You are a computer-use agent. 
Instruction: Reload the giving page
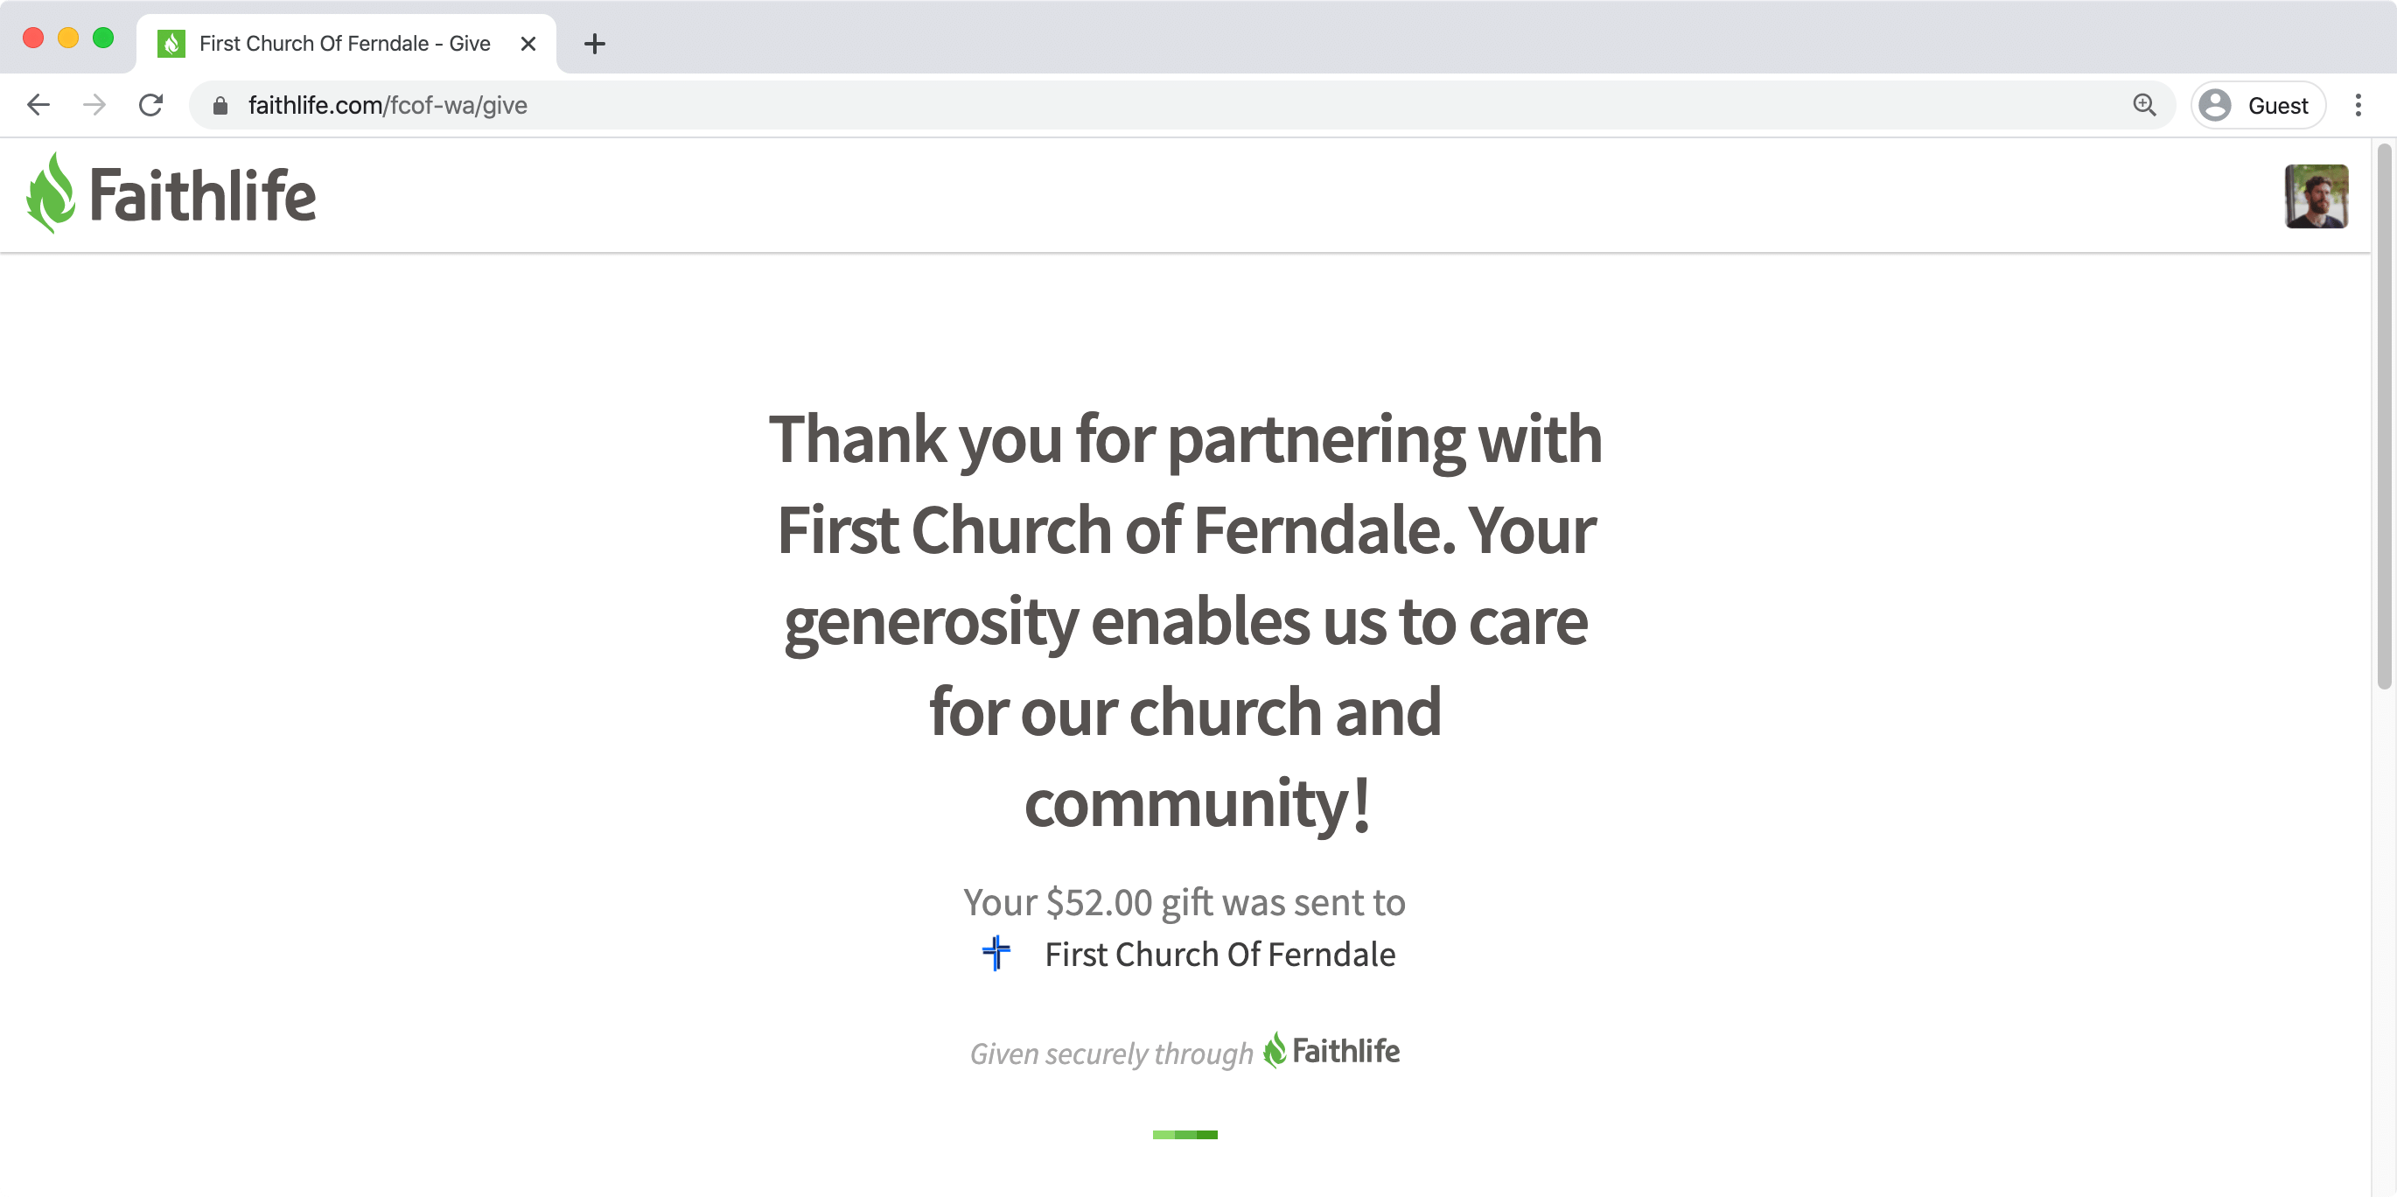coord(150,105)
